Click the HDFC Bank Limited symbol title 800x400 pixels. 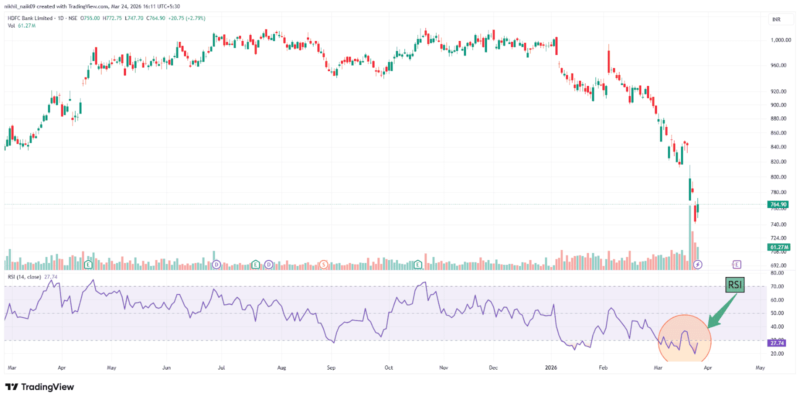click(30, 18)
